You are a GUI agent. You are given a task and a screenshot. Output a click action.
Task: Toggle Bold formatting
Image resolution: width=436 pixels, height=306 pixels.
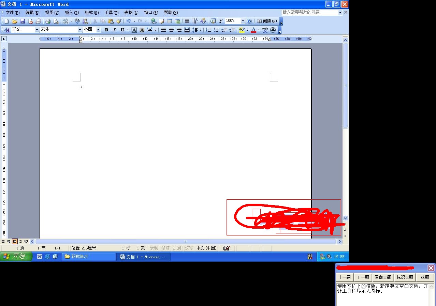(106, 30)
